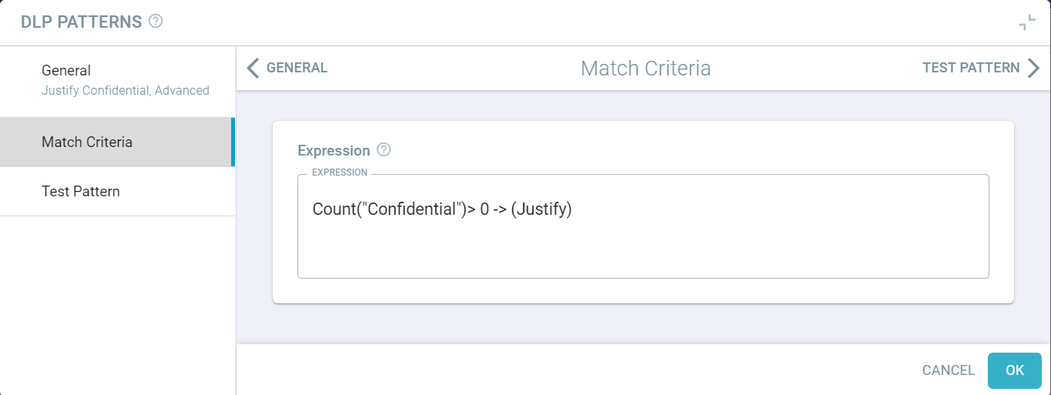Image resolution: width=1051 pixels, height=395 pixels.
Task: Collapse the dialog with the shrink icon
Action: click(x=1026, y=23)
